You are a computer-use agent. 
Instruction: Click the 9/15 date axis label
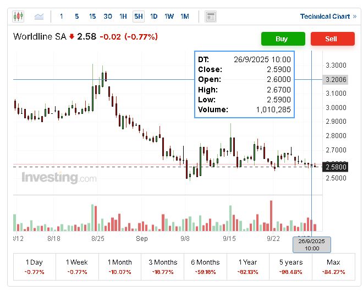coord(229,238)
